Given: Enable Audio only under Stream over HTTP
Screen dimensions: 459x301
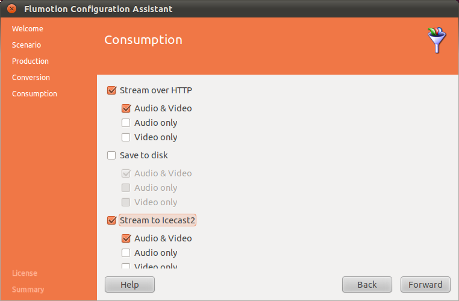Looking at the screenshot, I should click(126, 123).
